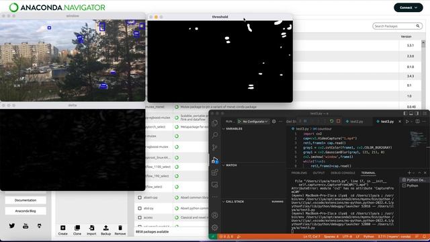
Task: Click the threshold window title bar
Action: [220, 17]
